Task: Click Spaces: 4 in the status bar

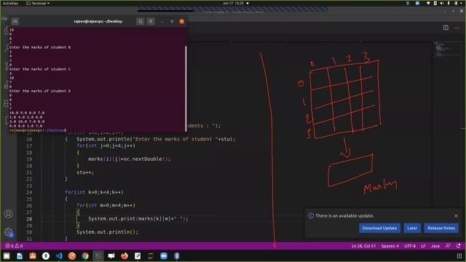Action: pos(390,246)
